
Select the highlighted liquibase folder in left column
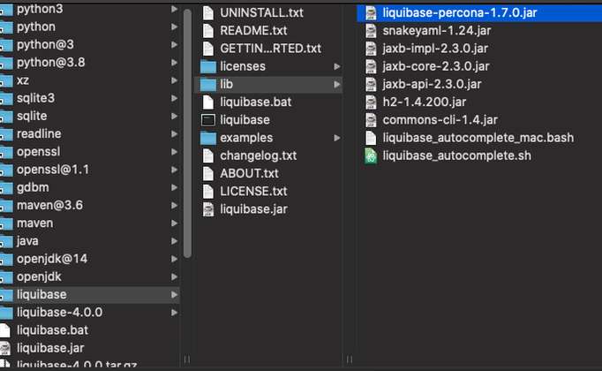(x=90, y=294)
